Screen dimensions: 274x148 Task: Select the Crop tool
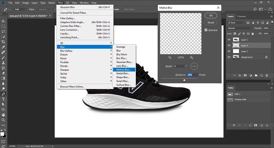(x=3, y=42)
